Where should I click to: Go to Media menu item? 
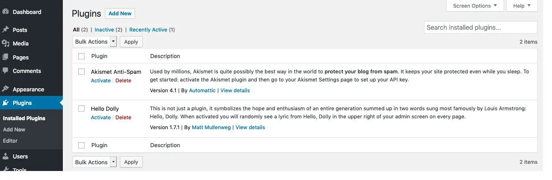(x=21, y=44)
